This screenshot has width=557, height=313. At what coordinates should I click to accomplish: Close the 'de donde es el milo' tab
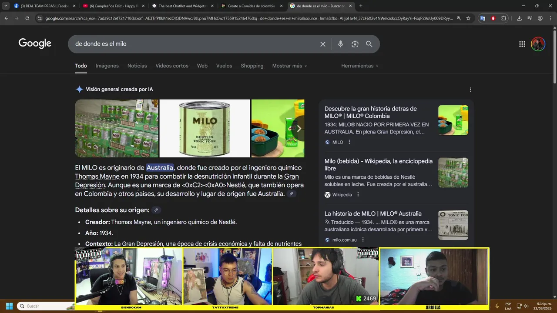(x=350, y=6)
